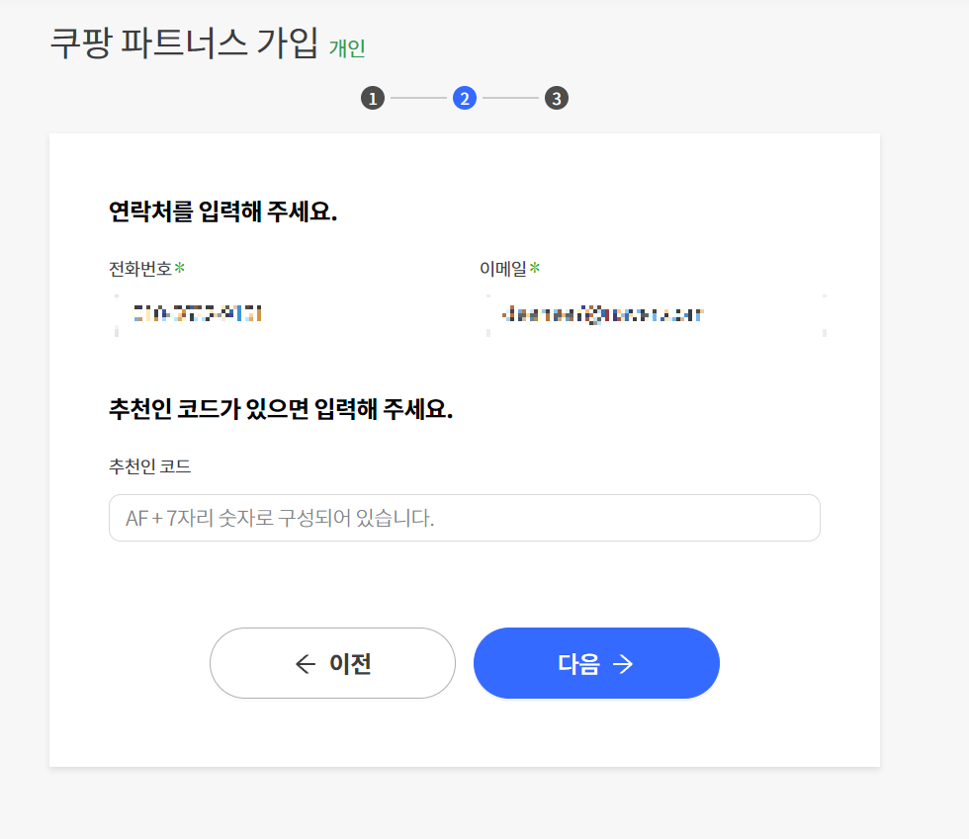Click the 쿠팡 파트너스 가입 page title
The height and width of the screenshot is (839, 969).
184,43
